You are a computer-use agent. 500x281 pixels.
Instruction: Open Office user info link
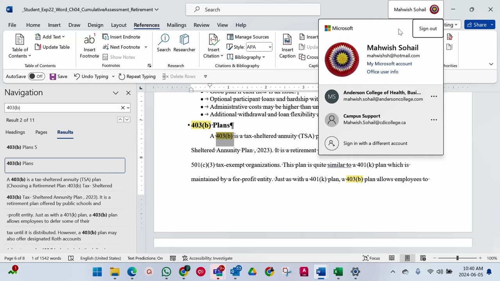382,72
